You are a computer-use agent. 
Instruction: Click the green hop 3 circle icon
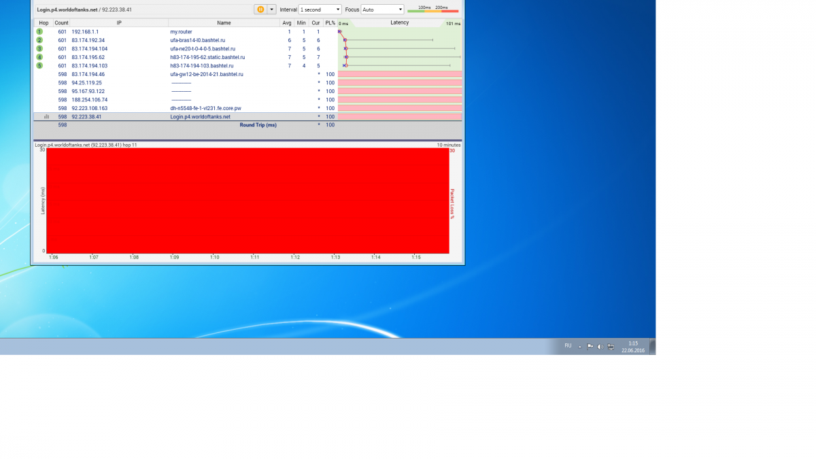(x=39, y=49)
